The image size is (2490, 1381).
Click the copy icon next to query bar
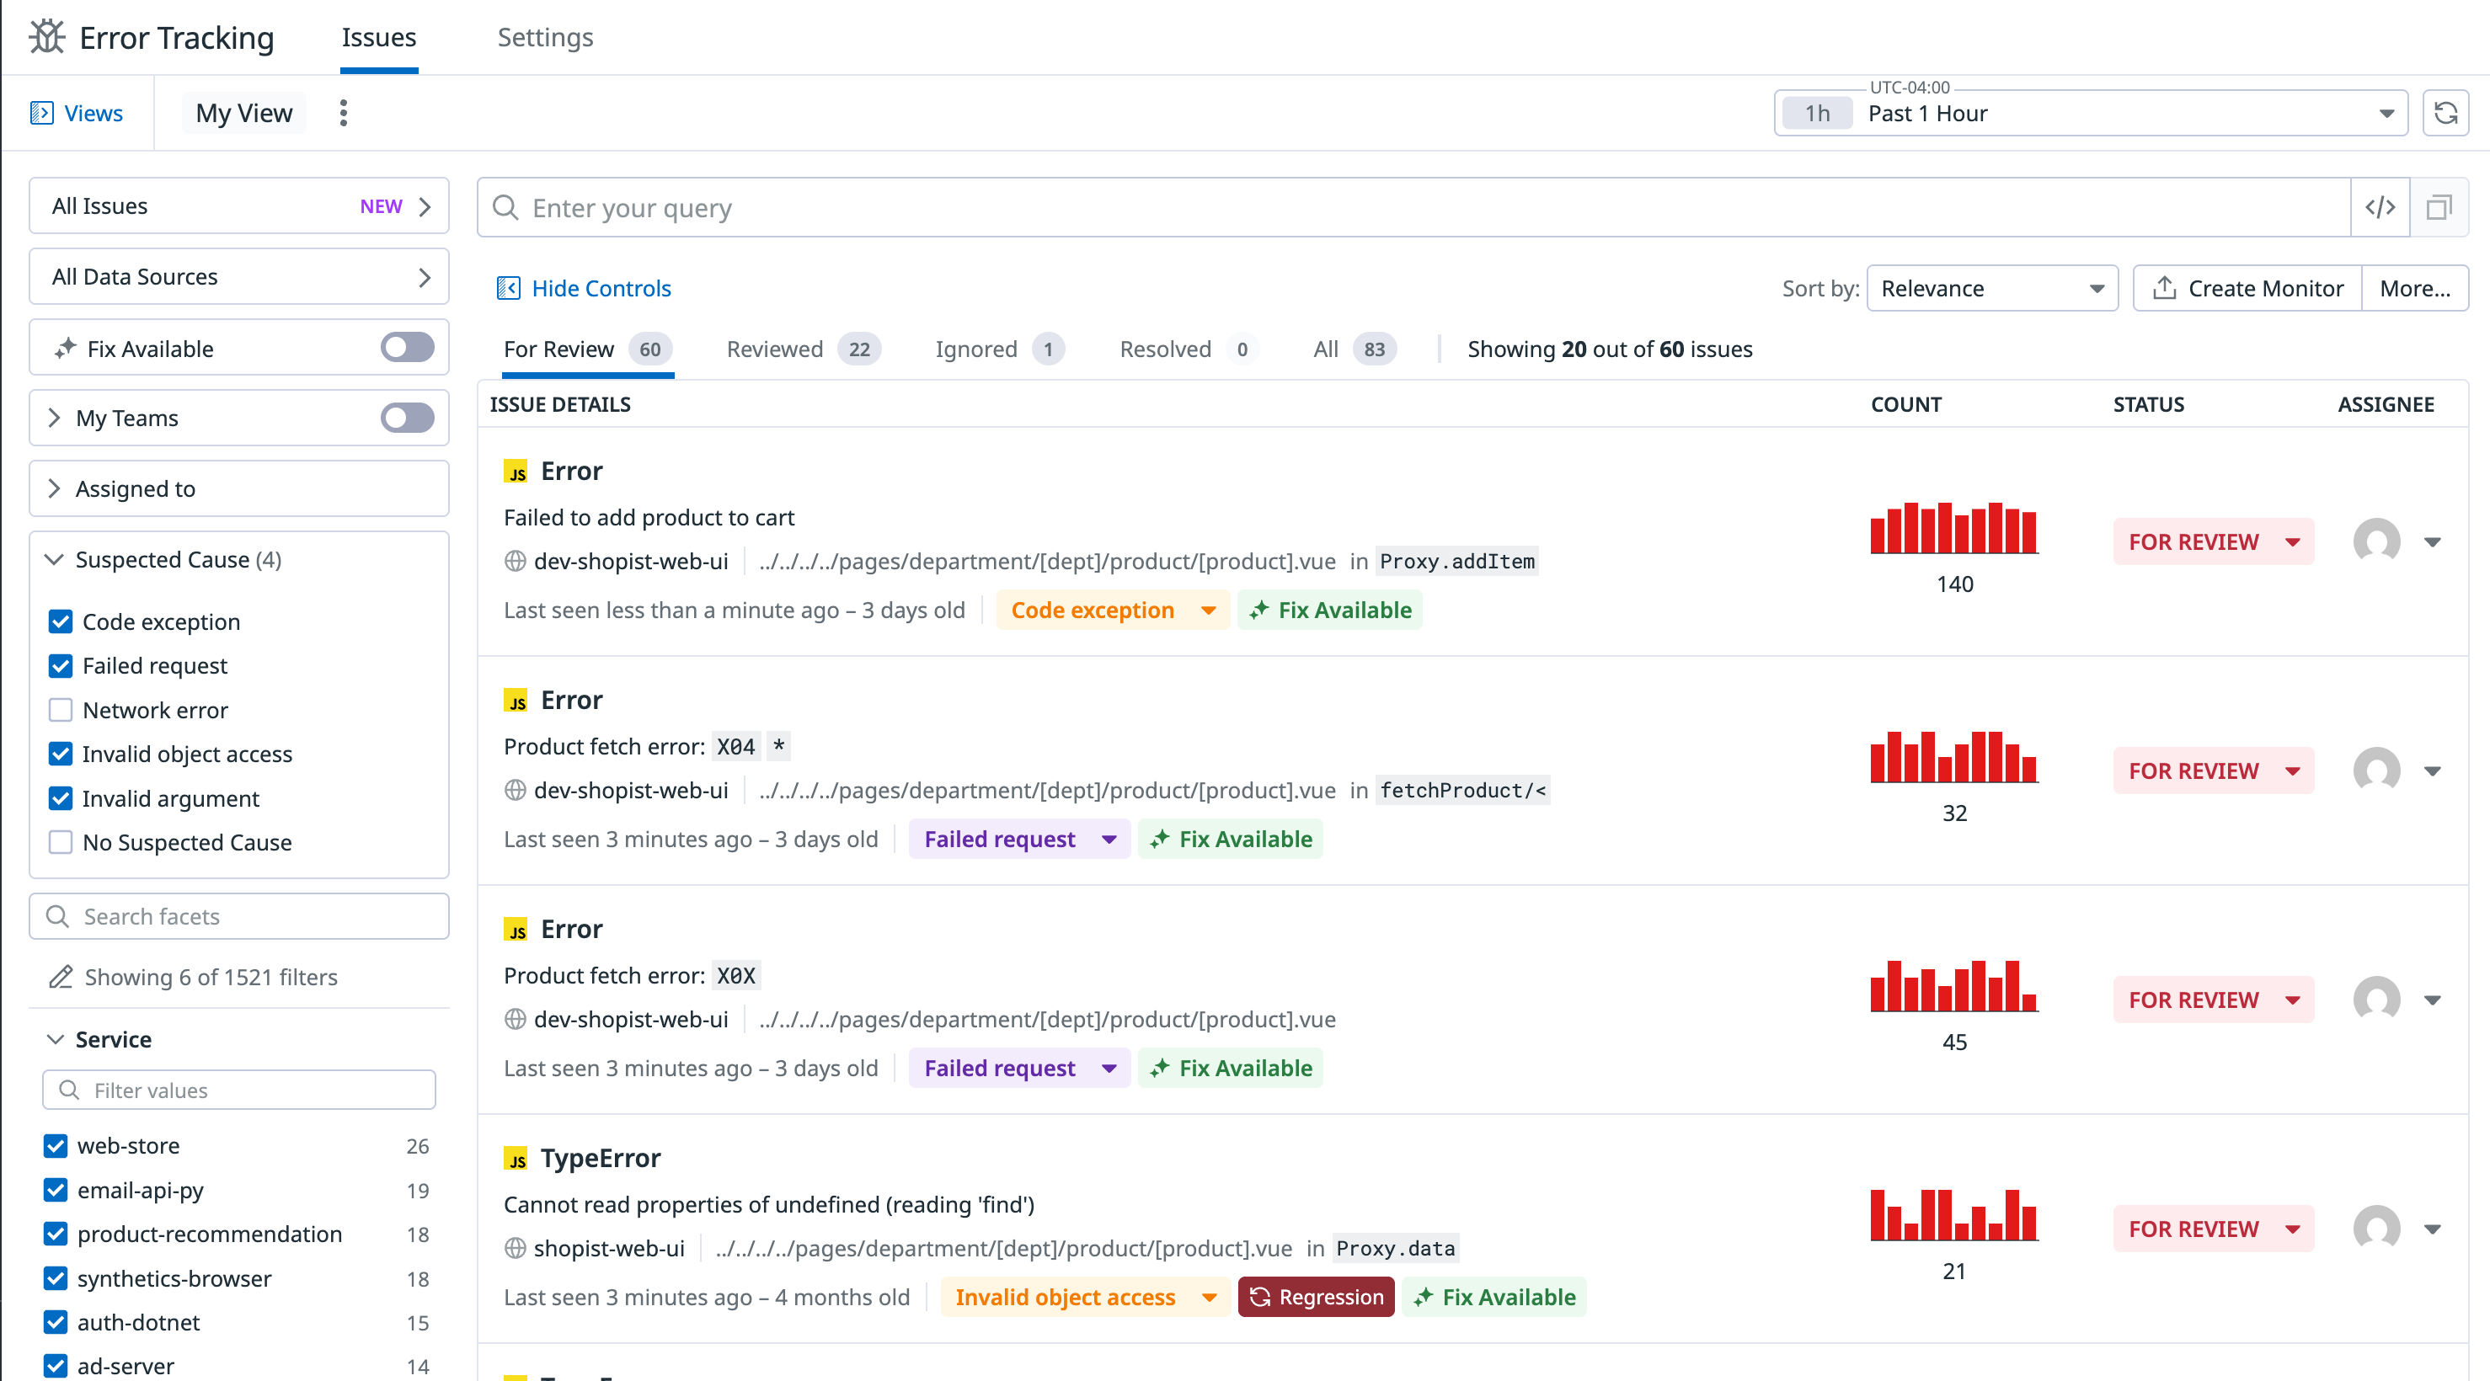[x=2438, y=207]
